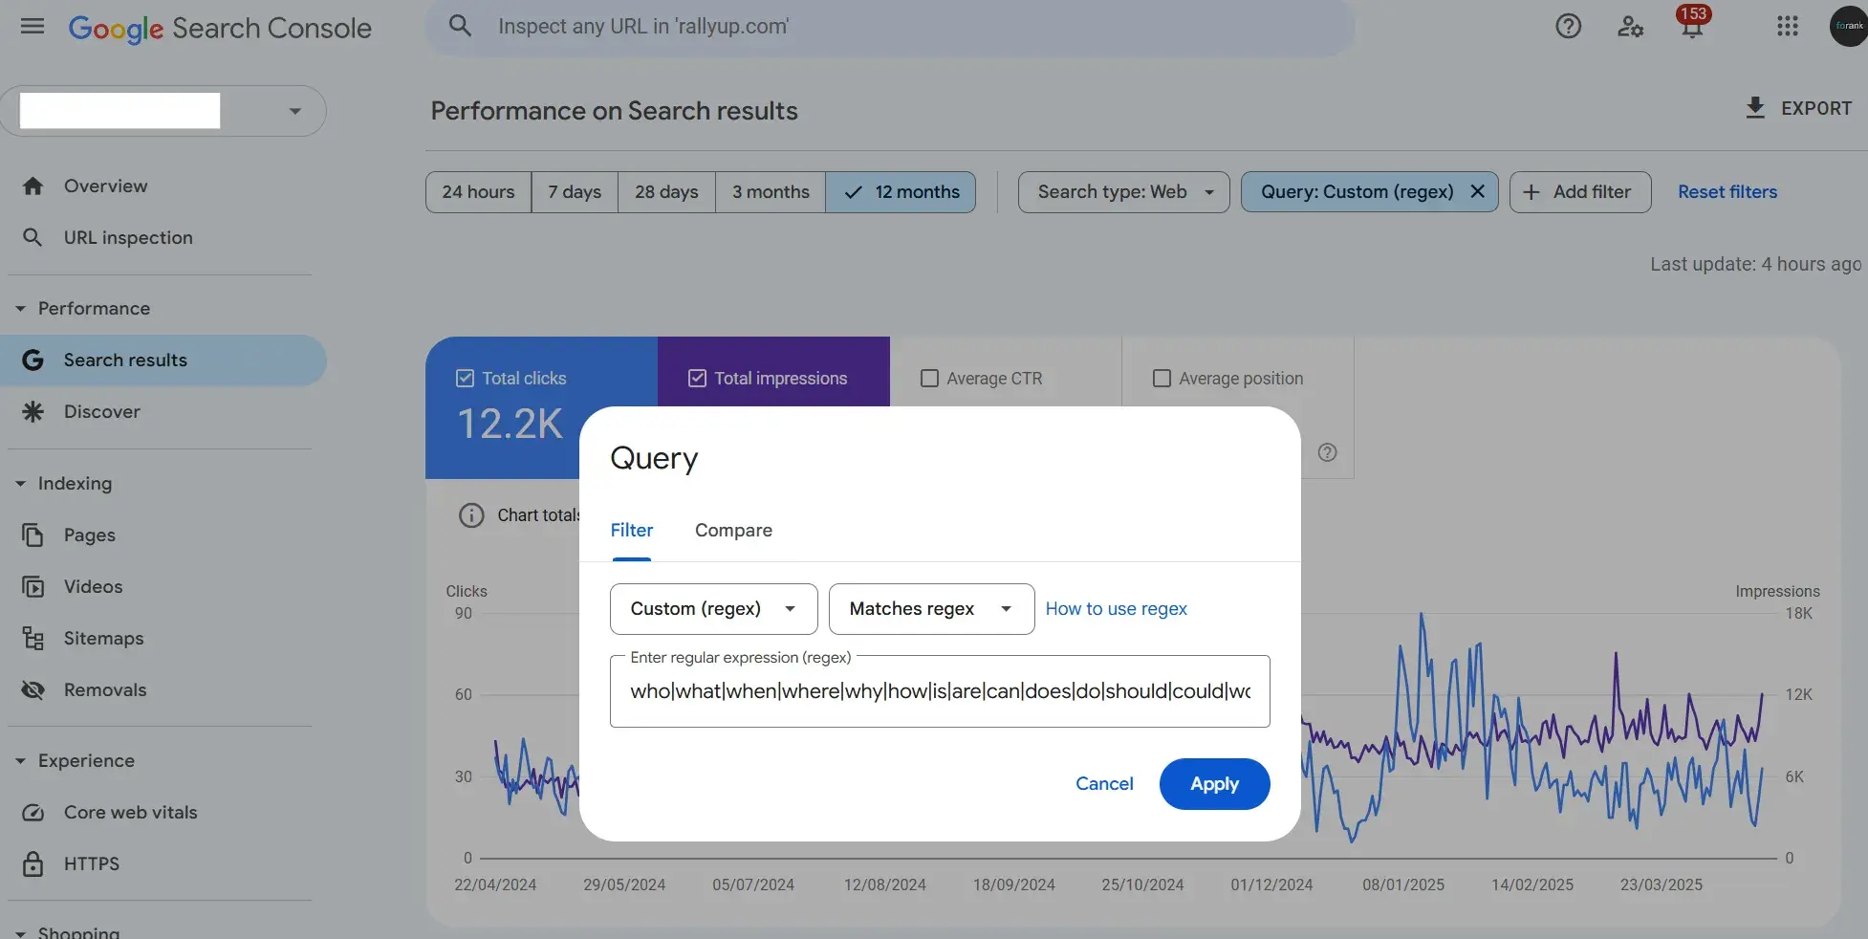This screenshot has height=939, width=1868.
Task: Switch to the Compare tab
Action: [x=733, y=531]
